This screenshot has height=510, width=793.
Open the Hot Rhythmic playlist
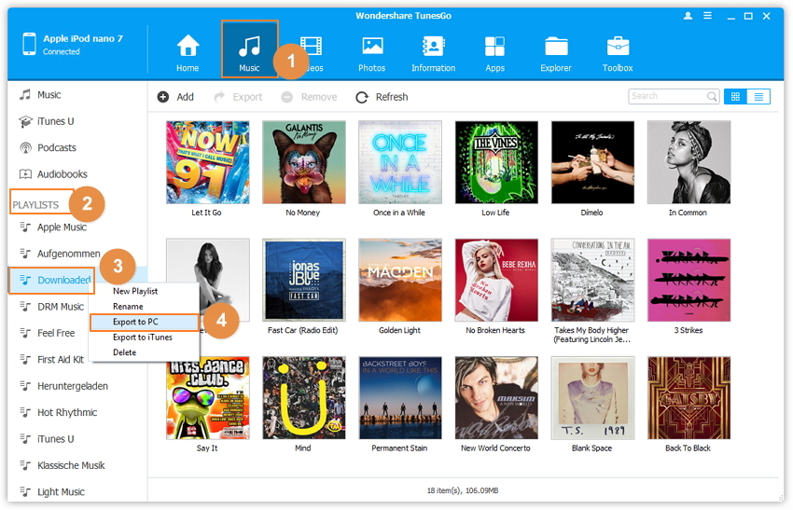(x=66, y=412)
